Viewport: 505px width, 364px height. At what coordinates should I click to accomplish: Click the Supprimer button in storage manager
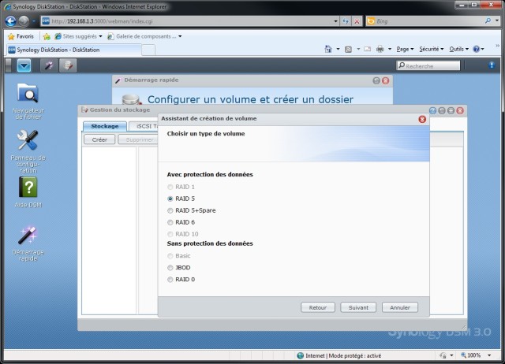tap(138, 140)
